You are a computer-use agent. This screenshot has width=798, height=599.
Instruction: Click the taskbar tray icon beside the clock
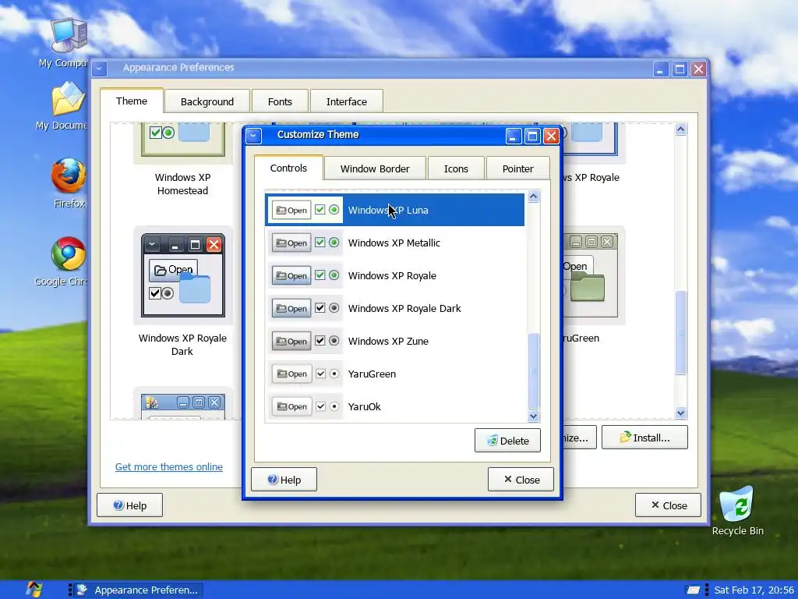[693, 590]
